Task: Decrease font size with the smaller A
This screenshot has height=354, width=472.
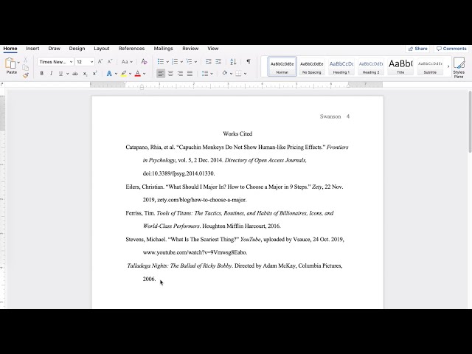Action: point(110,62)
